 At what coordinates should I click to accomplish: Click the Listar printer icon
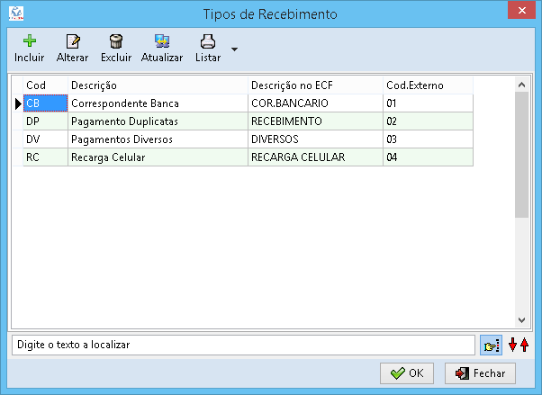coord(208,41)
